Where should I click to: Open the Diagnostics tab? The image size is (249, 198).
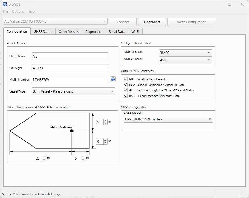coord(94,31)
